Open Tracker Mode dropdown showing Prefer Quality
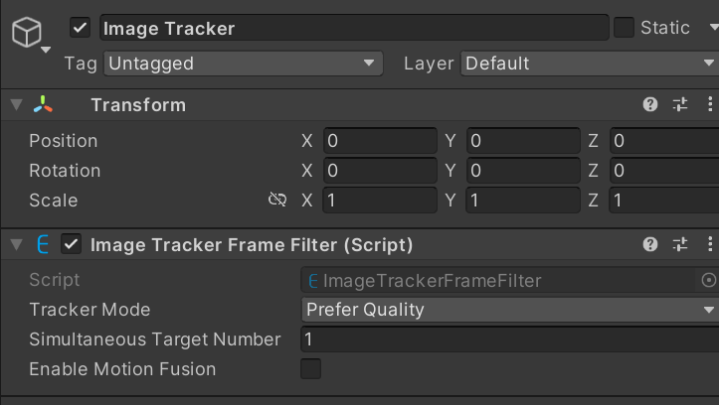Screen dimensions: 719x405 tap(510, 310)
